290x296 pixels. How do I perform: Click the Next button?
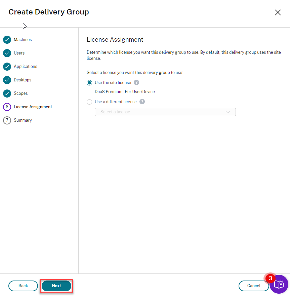click(56, 286)
